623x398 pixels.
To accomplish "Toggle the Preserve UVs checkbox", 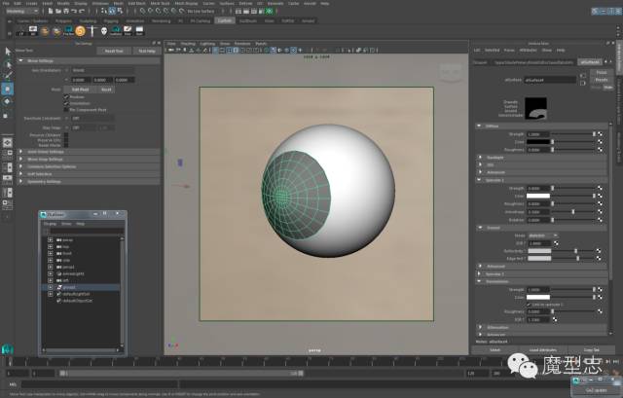I will (66, 140).
